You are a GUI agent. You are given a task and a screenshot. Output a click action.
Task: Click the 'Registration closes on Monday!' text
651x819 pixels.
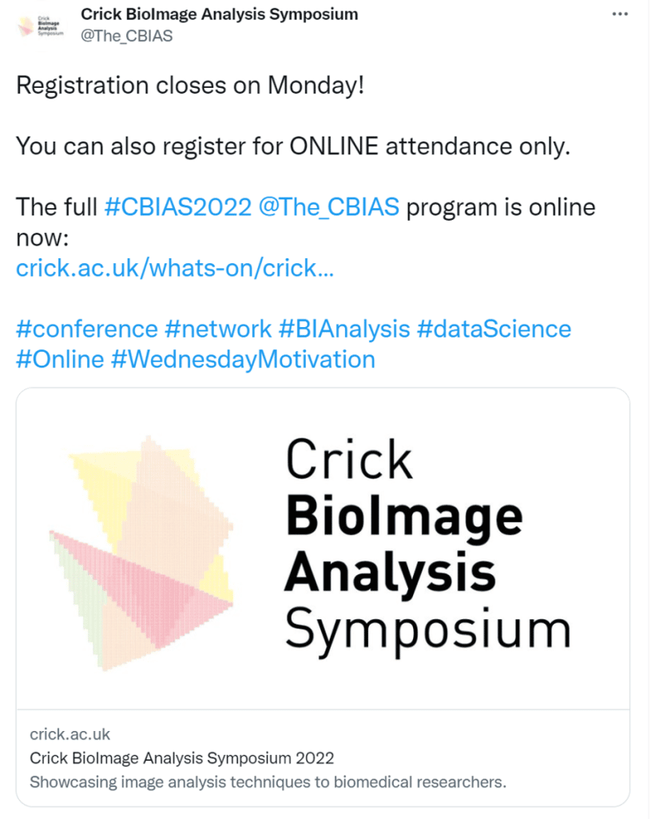190,86
